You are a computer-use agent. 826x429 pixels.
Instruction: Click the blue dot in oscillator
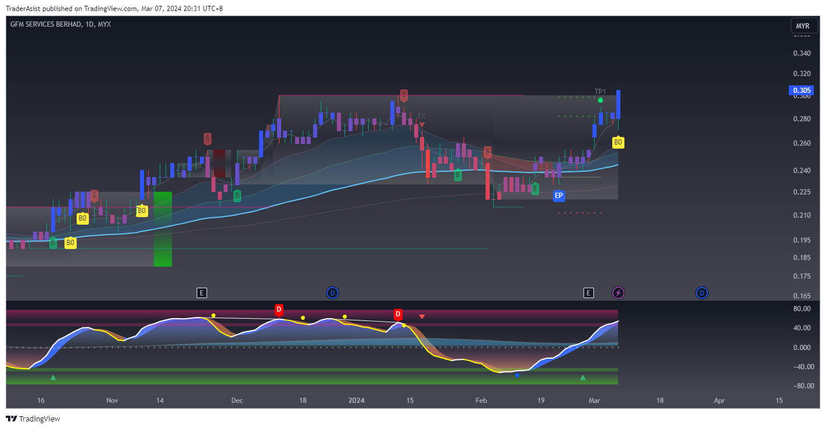point(517,375)
